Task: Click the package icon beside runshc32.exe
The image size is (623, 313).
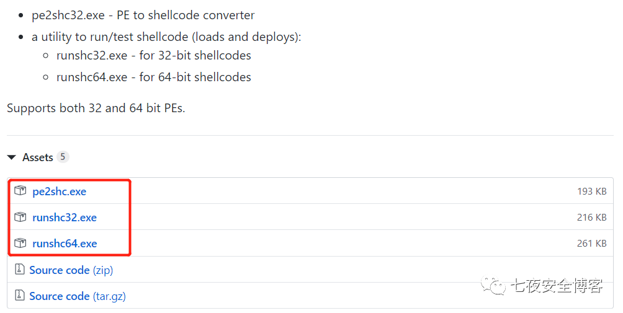Action: click(x=21, y=217)
